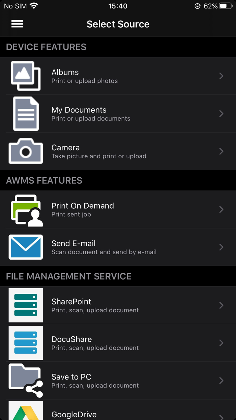Tap the Wi-Fi status icon

(x=34, y=6)
